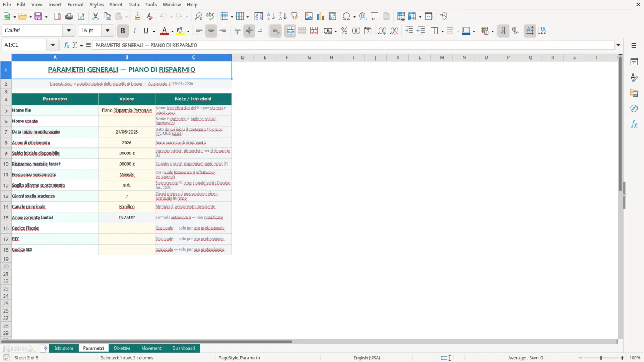Image resolution: width=644 pixels, height=362 pixels.
Task: Click the Clear Direct Formatting icon
Action: coord(149,17)
